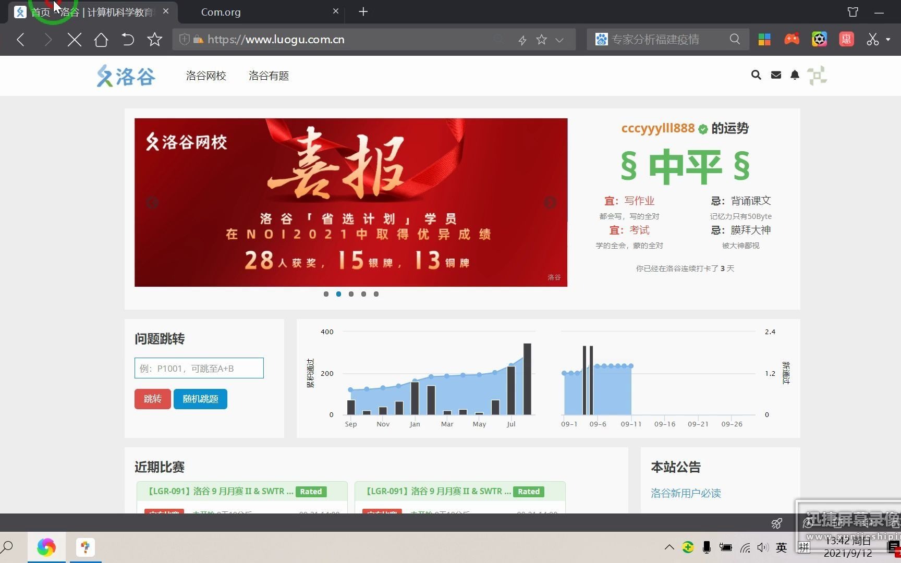Image resolution: width=901 pixels, height=563 pixels.
Task: Open the user avatar menu
Action: [817, 76]
